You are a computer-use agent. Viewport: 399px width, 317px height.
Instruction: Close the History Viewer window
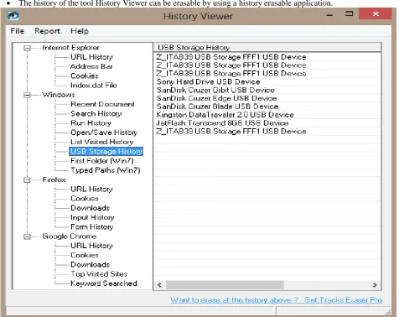(376, 13)
